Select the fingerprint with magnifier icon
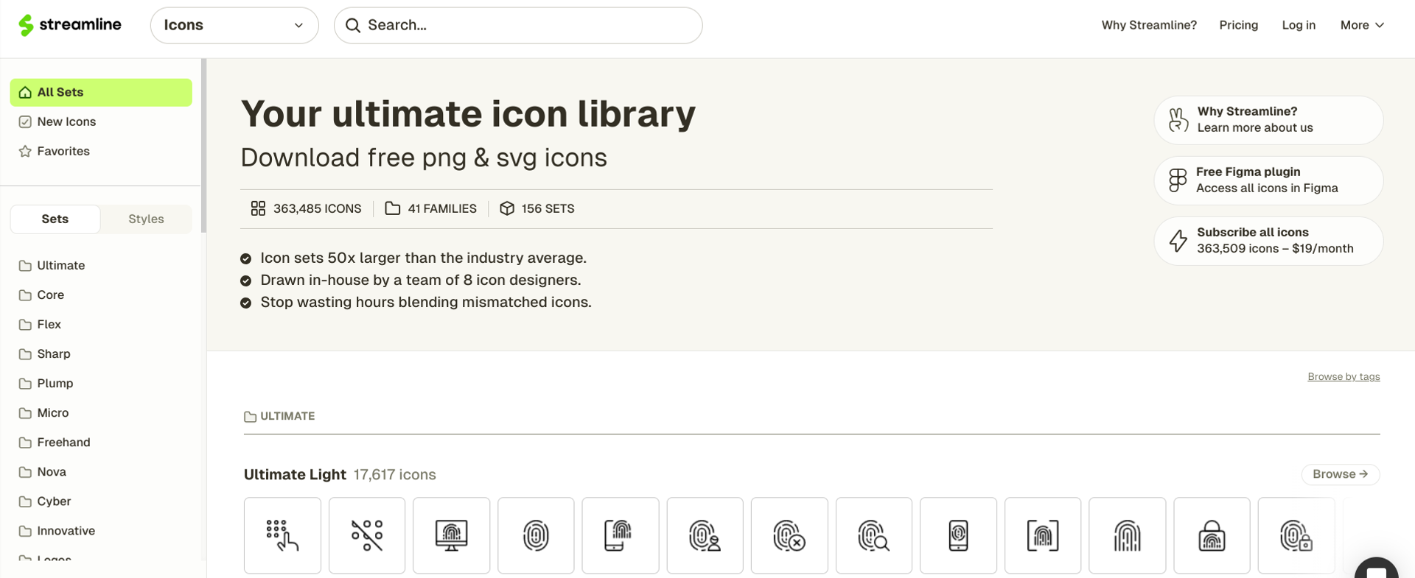The image size is (1415, 578). [x=873, y=535]
